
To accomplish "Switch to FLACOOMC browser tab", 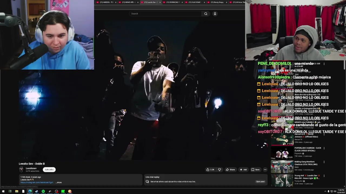I will tap(195, 2).
